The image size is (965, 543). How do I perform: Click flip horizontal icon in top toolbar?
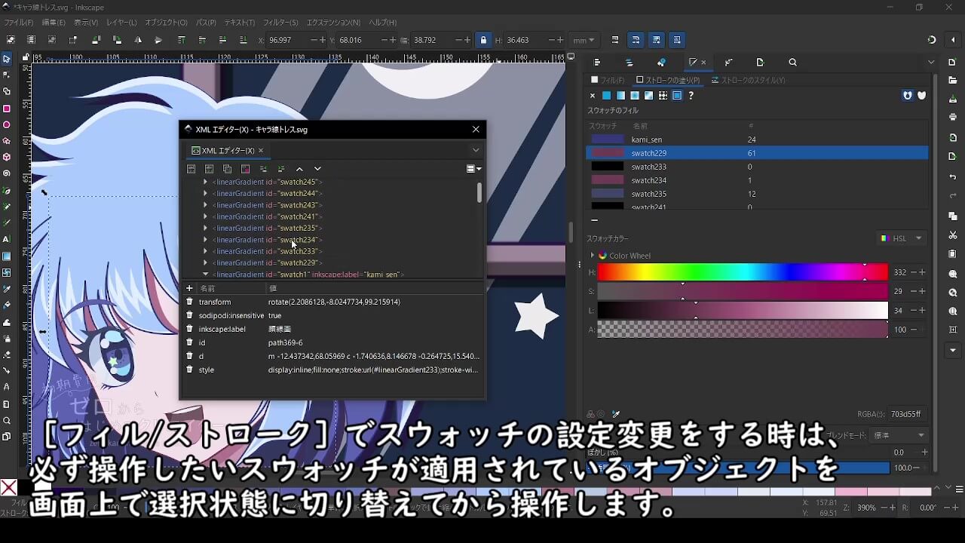coord(137,40)
